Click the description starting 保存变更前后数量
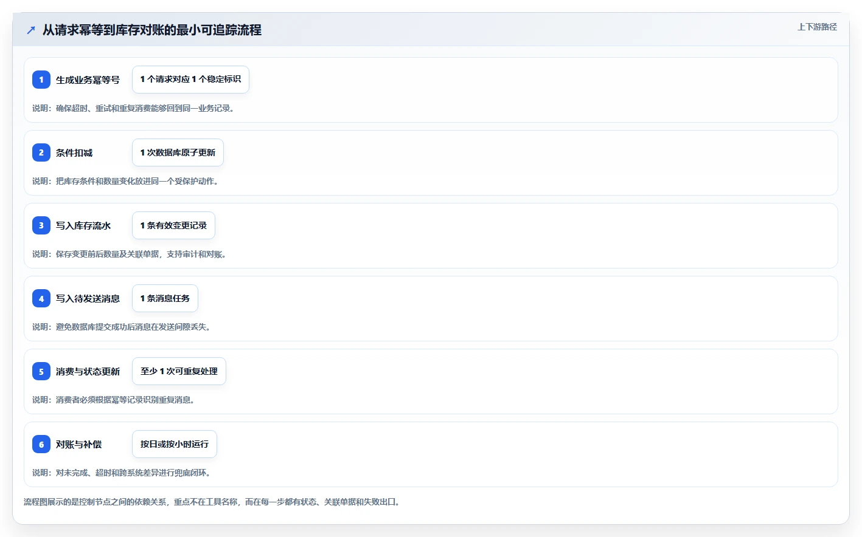This screenshot has width=862, height=537. (129, 254)
